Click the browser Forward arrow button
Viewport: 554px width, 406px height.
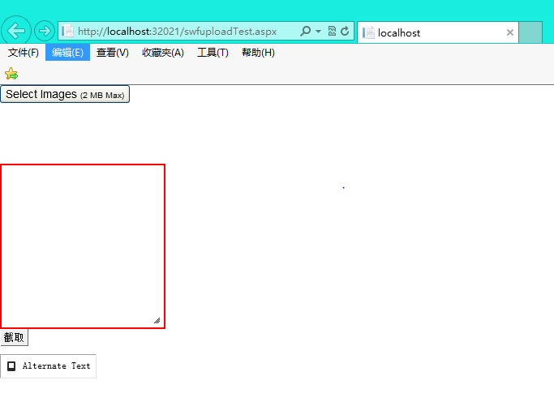[x=44, y=31]
